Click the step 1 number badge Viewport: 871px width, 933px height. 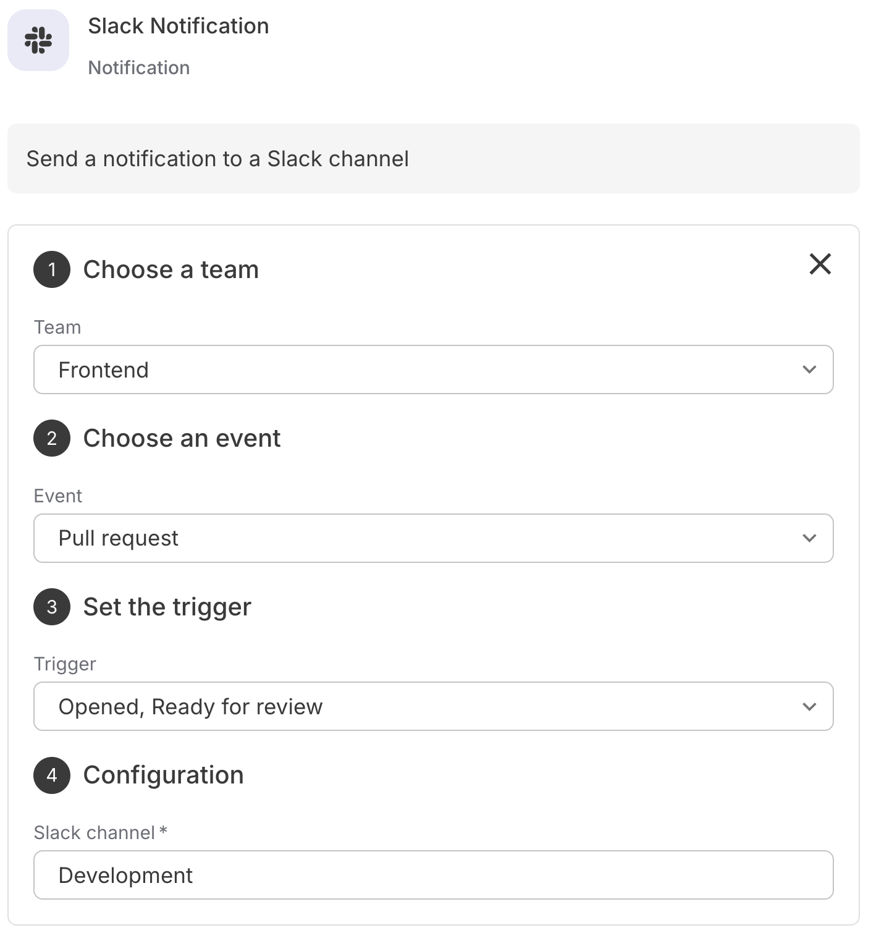[x=52, y=269]
